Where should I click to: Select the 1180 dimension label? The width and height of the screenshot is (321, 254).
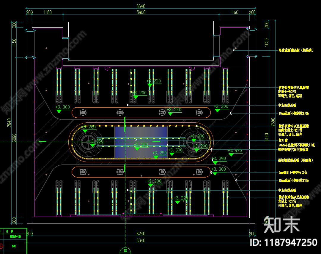coord(48,12)
